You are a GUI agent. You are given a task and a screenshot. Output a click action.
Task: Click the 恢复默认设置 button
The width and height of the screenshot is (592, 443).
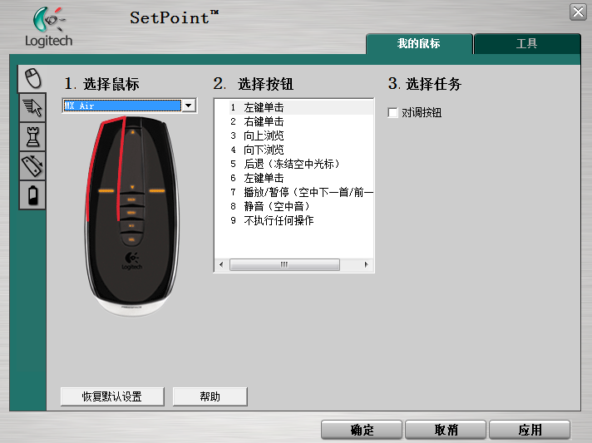[x=112, y=396]
